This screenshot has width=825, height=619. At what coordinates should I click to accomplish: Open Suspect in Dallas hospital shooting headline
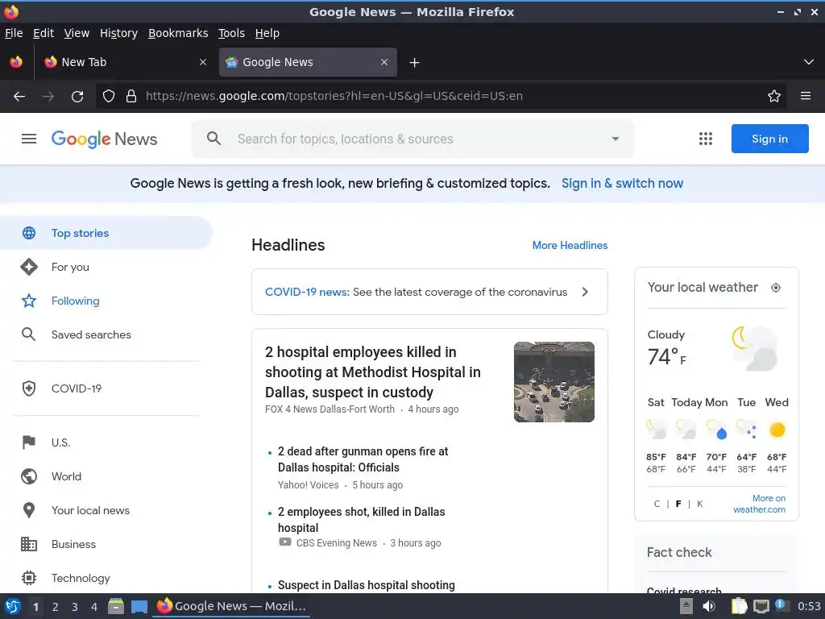(367, 585)
